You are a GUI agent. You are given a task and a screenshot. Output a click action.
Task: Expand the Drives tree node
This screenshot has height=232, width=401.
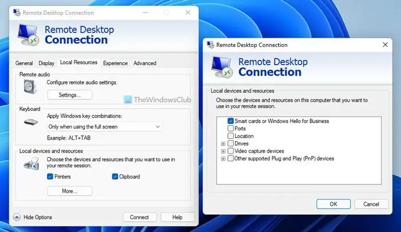(x=223, y=143)
